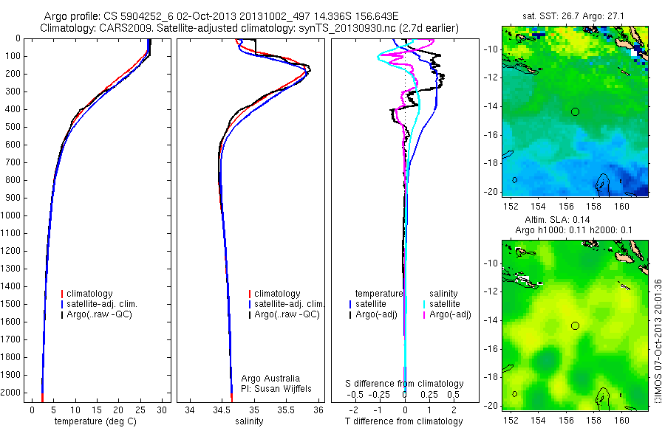665x428 pixels.
Task: Click the float location circle on SLA map
Action: (575, 326)
